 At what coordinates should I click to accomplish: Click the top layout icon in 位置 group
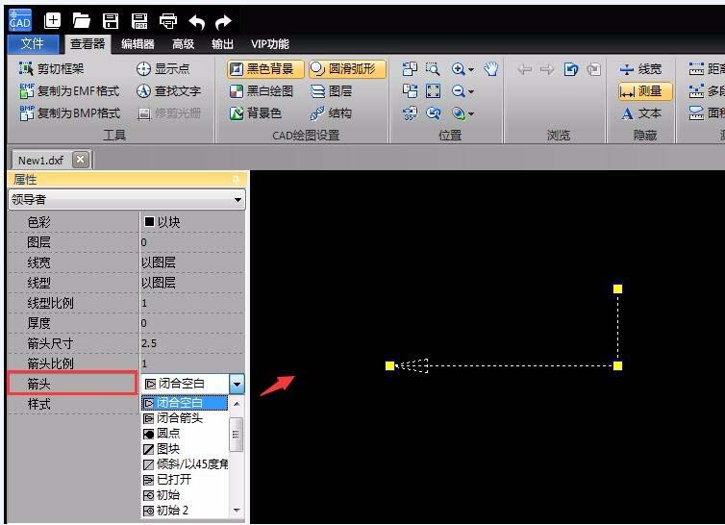coord(410,69)
